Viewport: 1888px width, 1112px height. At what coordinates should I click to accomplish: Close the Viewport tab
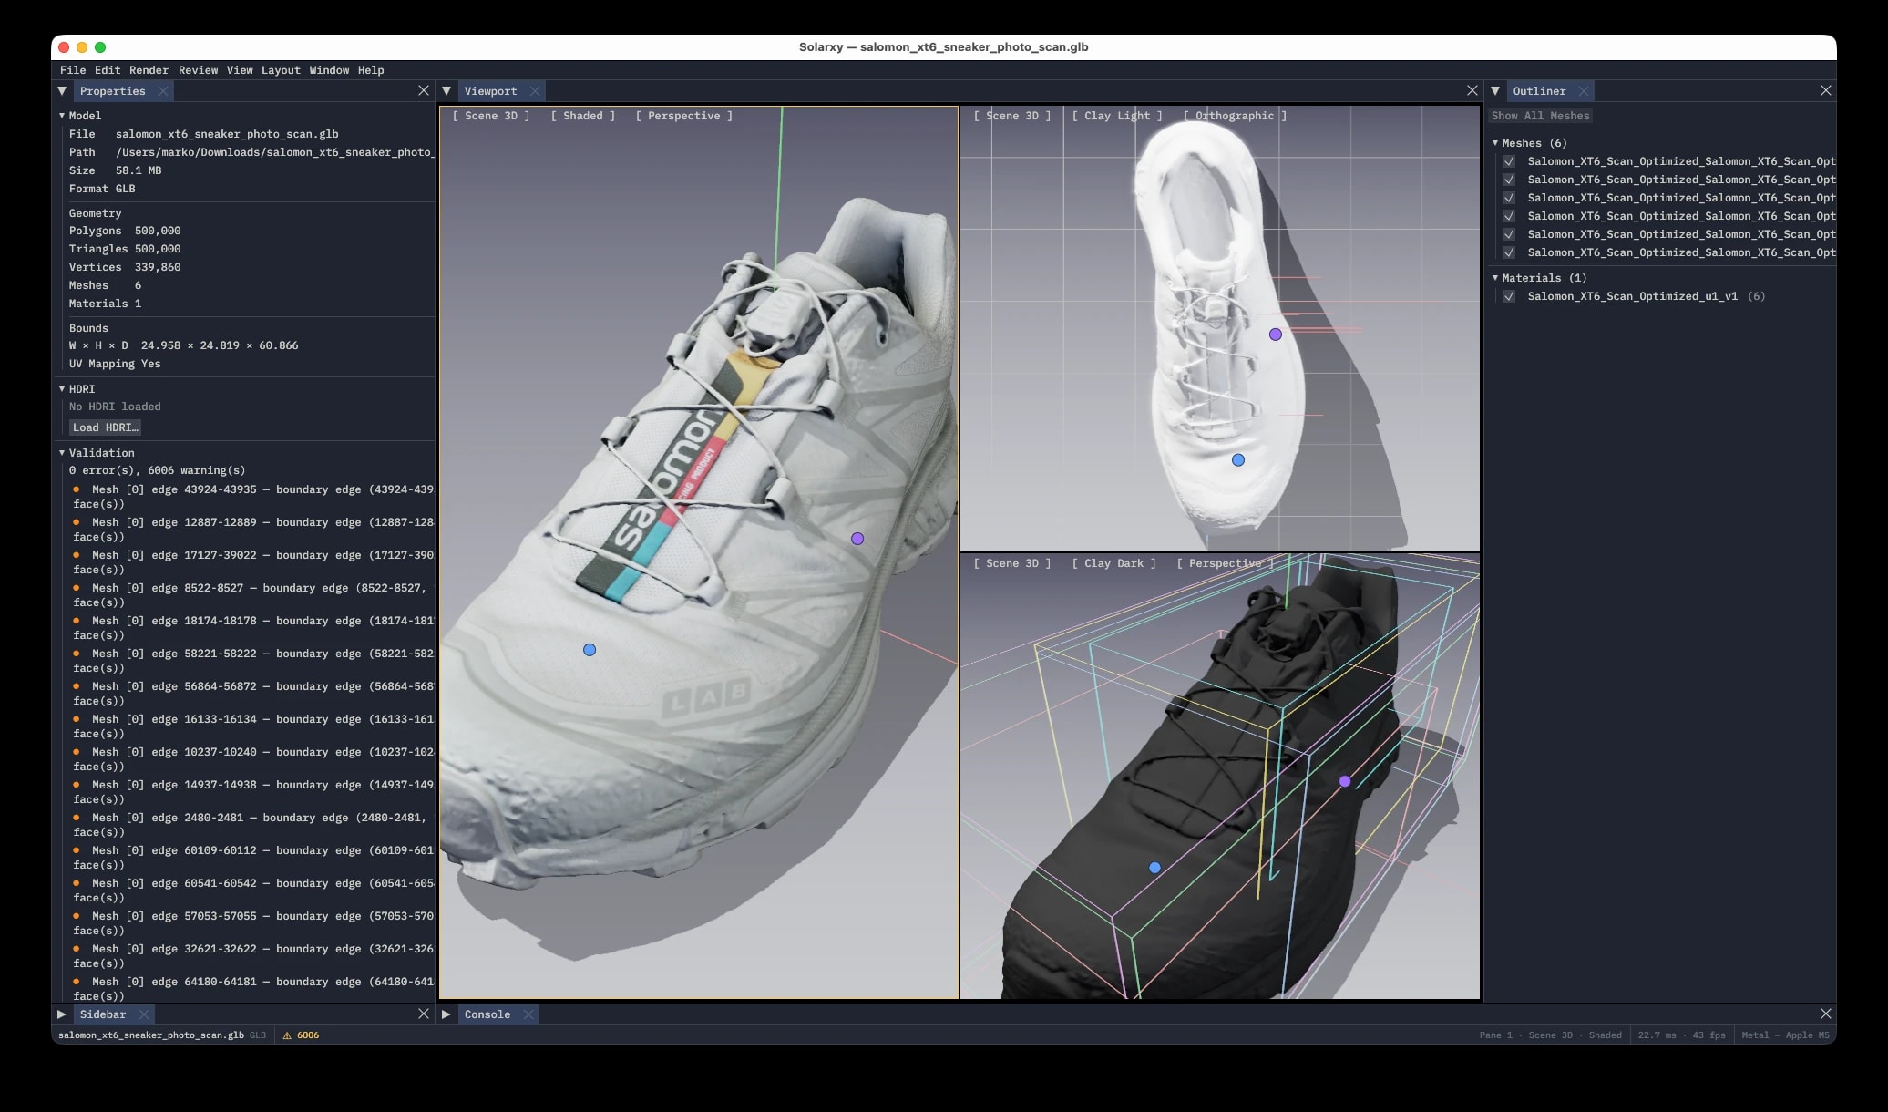coord(535,91)
